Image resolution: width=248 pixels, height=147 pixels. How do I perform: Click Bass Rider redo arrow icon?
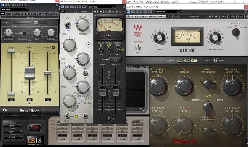(14, 14)
